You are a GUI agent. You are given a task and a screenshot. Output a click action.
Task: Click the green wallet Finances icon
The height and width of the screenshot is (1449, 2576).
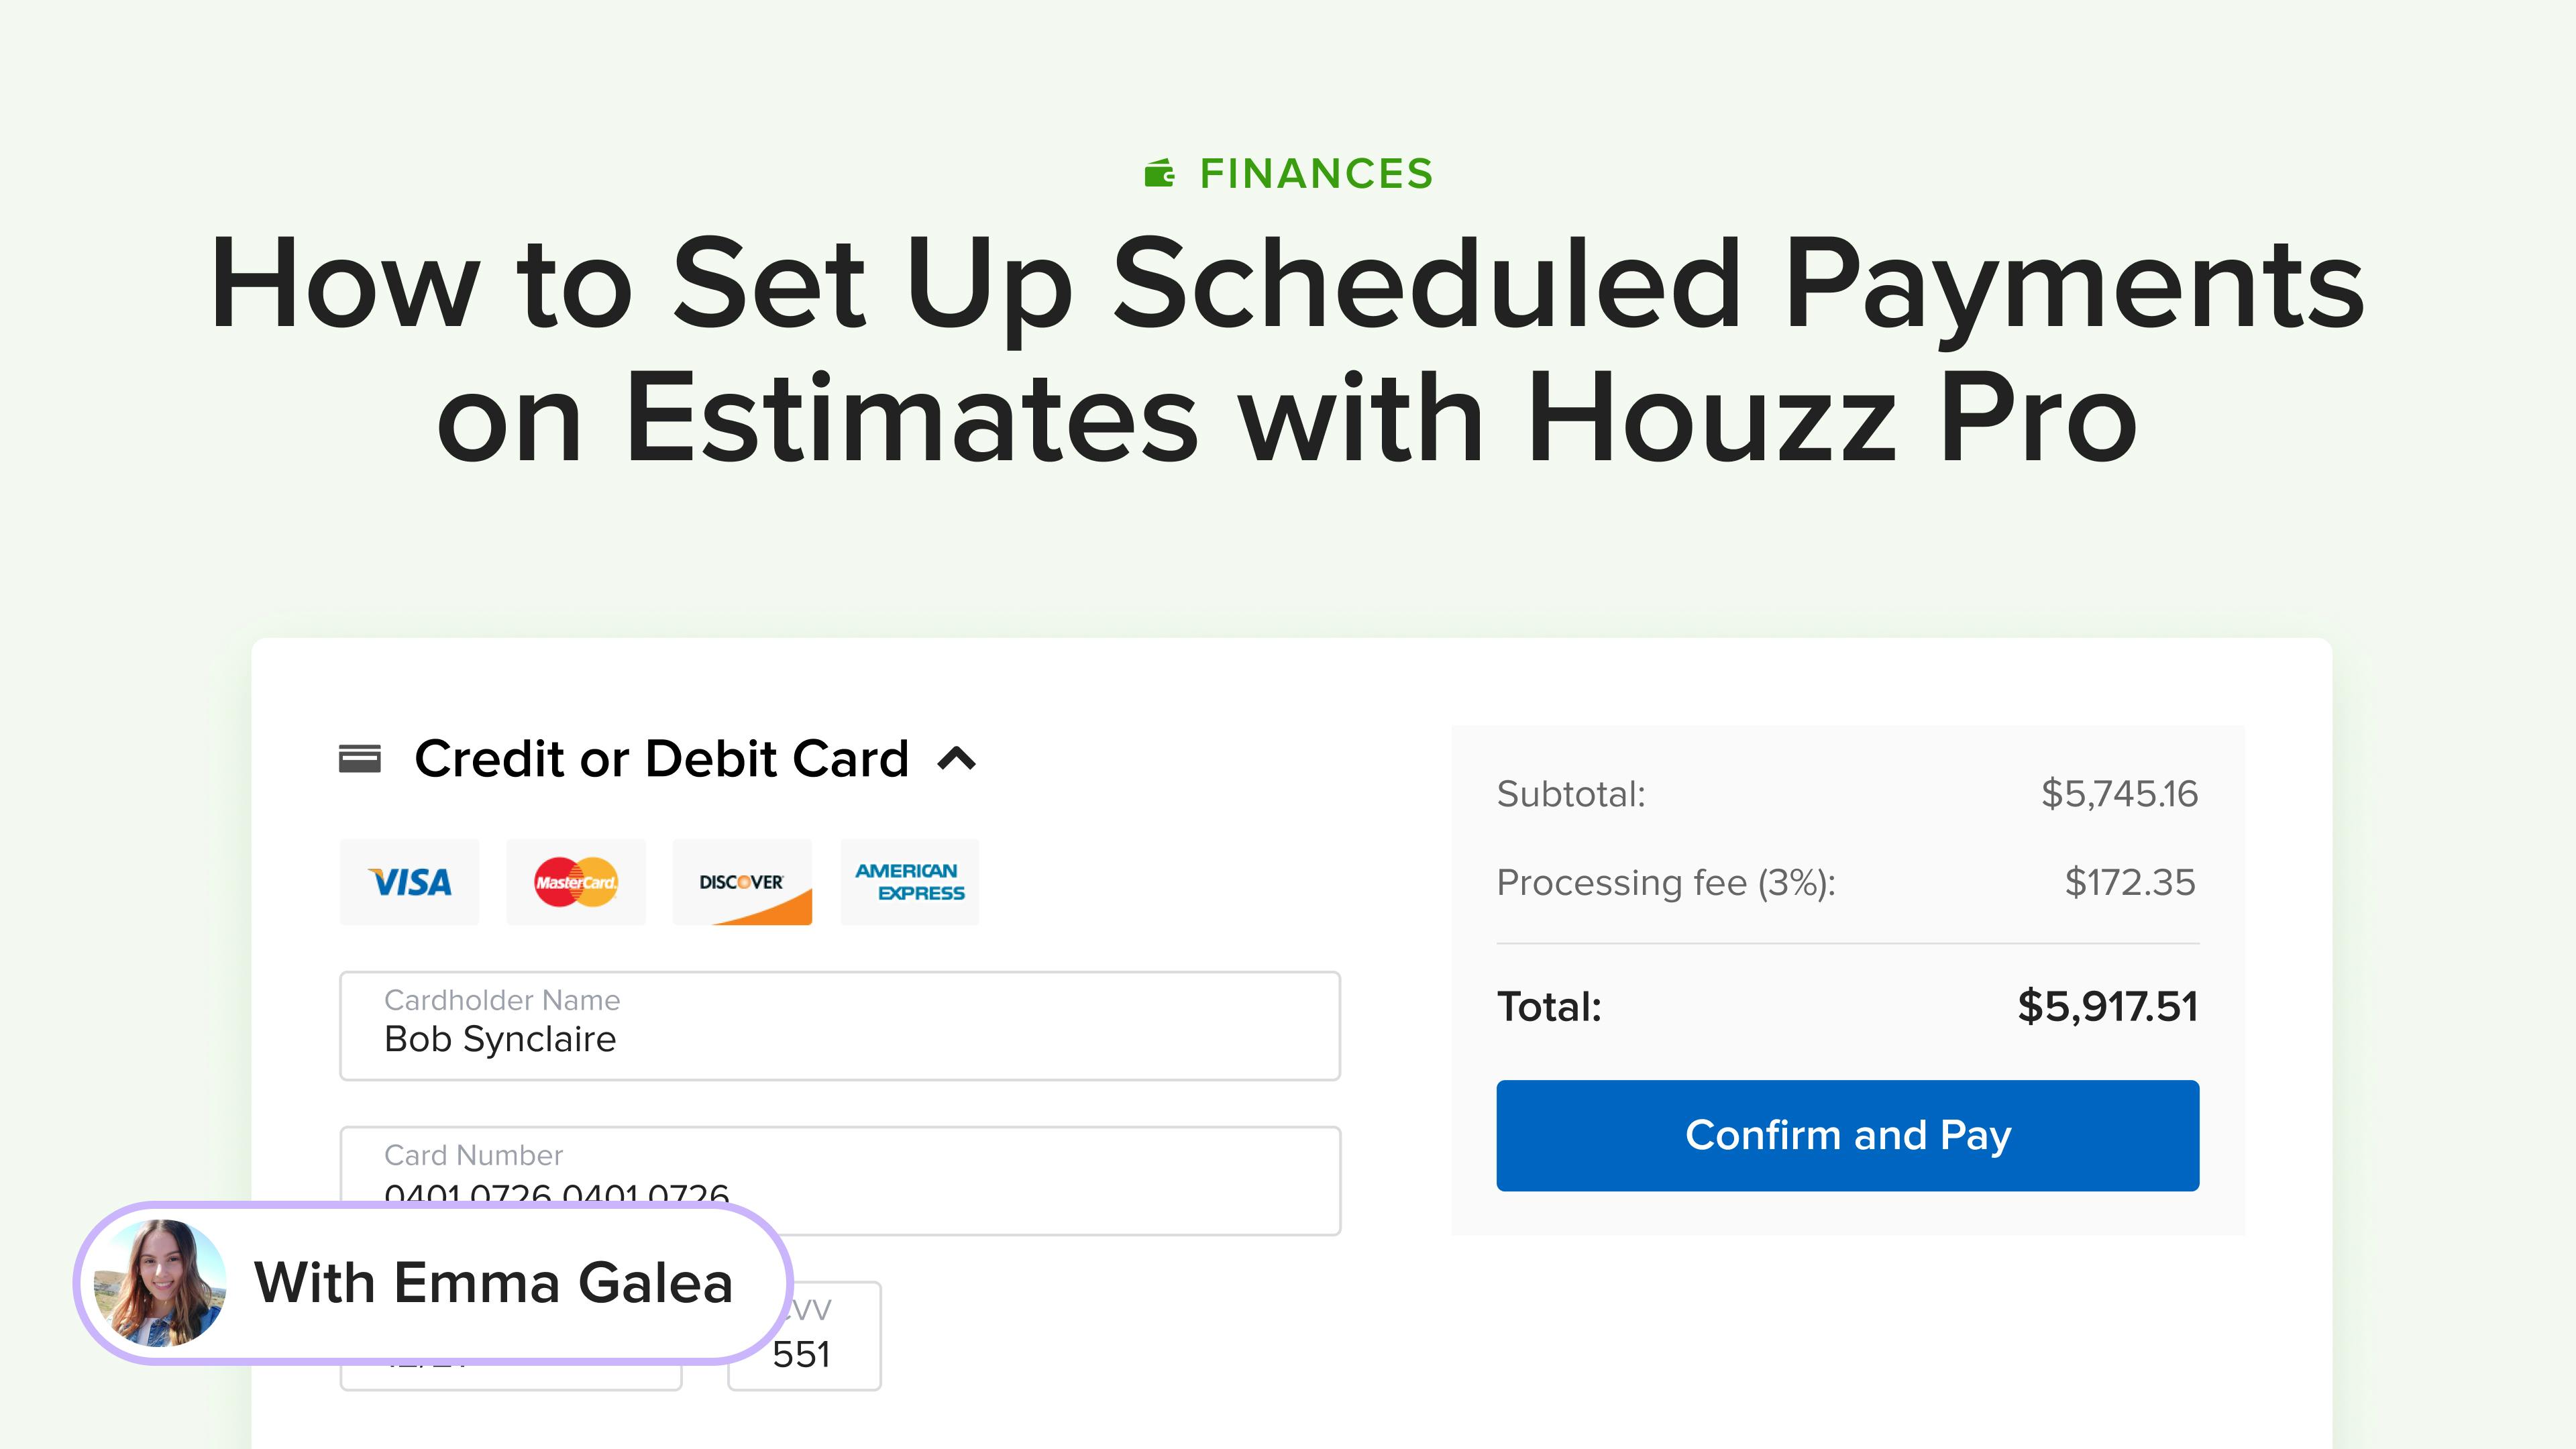(1160, 173)
